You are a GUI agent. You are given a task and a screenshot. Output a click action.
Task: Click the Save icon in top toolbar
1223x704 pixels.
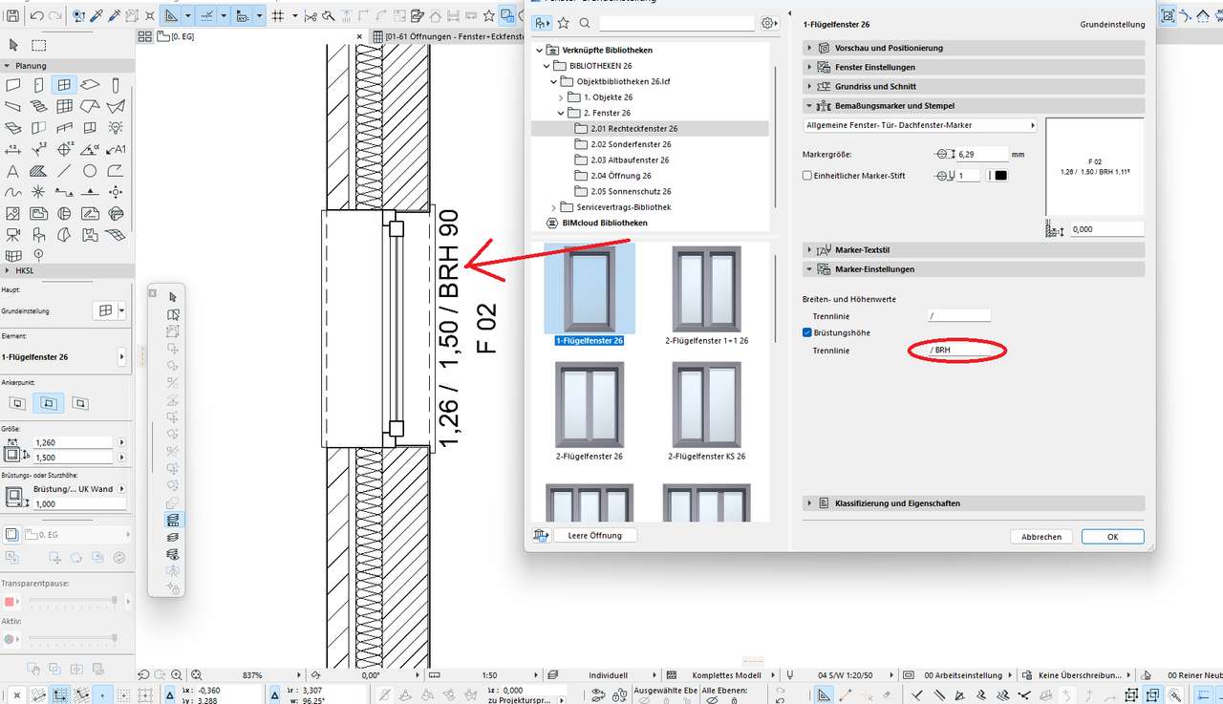12,16
